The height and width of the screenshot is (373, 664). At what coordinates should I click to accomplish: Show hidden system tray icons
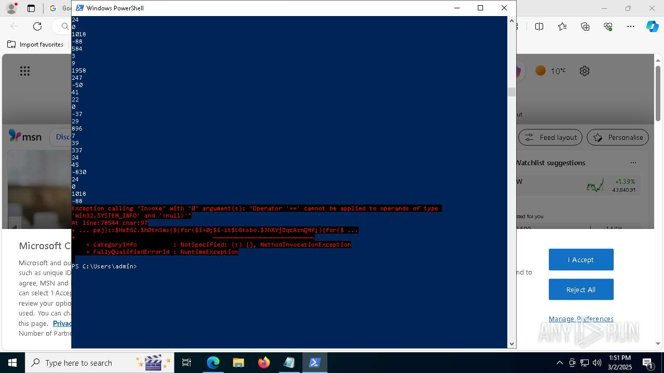[x=559, y=363]
